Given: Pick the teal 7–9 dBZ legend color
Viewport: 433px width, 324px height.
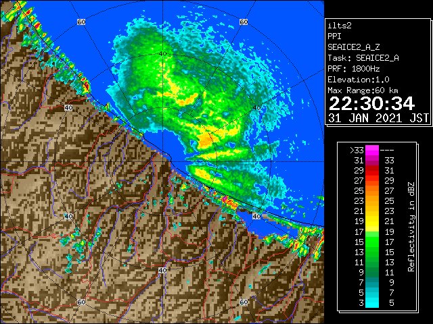Looking at the screenshot, I should [x=372, y=282].
